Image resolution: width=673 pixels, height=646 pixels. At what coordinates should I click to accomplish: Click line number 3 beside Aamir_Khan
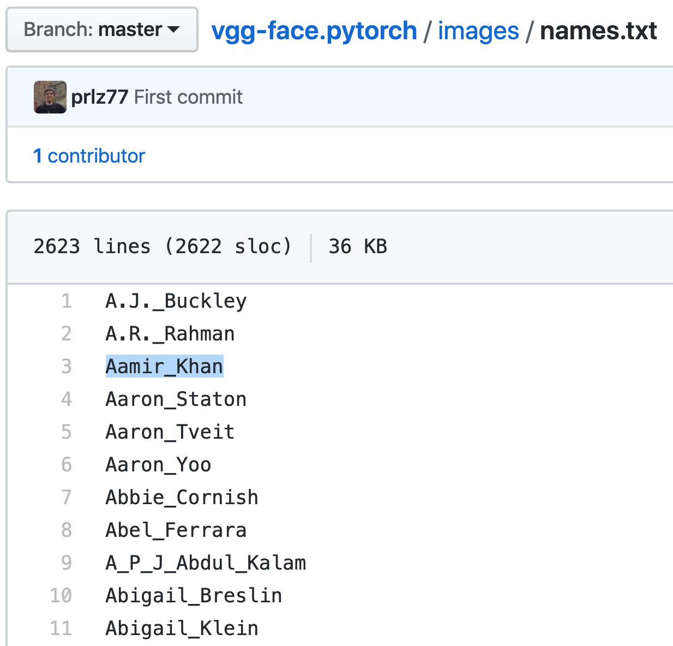66,366
